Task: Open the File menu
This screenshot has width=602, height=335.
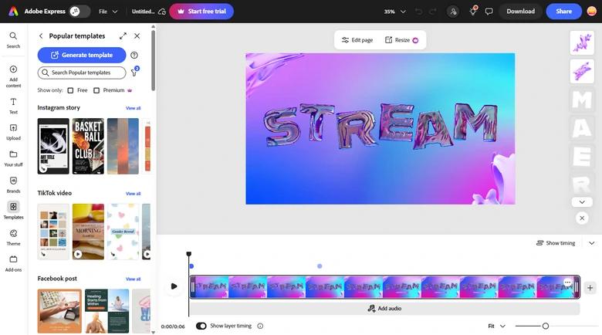Action: (x=108, y=12)
